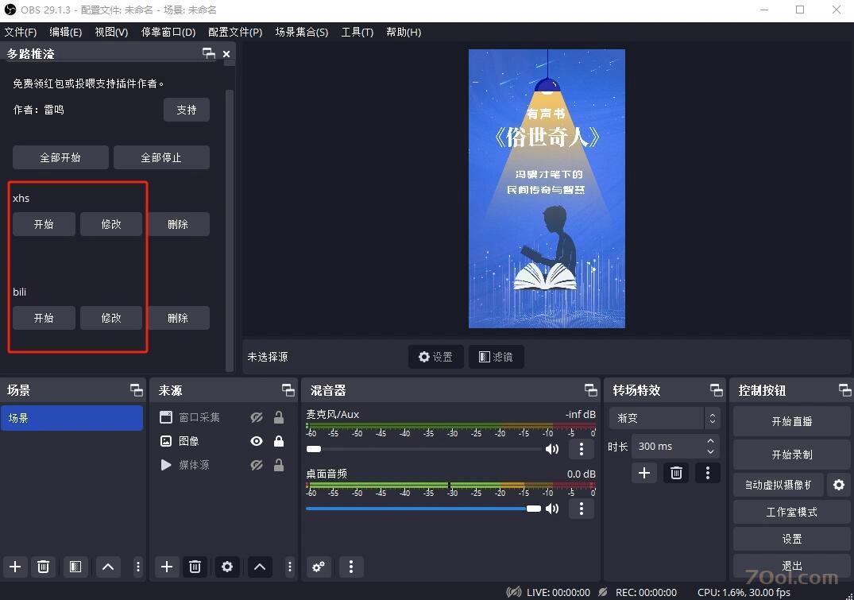Open the 工具(T) menu
Image resolution: width=854 pixels, height=600 pixels.
pos(357,32)
